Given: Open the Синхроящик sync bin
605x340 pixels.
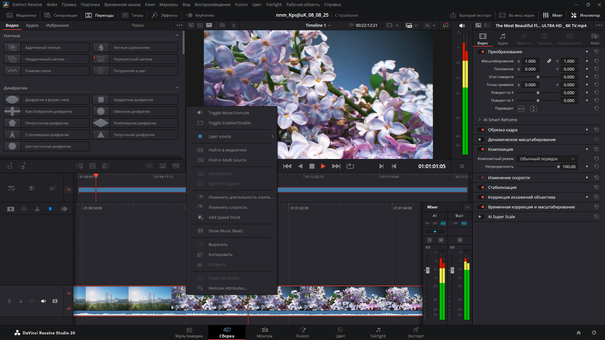Looking at the screenshot, I should click(x=61, y=15).
